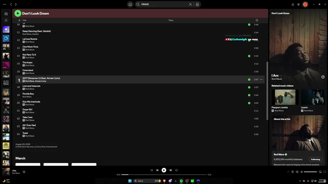Open Friend Activity icon
Screen dimensions: 328x184
pos(299,4)
